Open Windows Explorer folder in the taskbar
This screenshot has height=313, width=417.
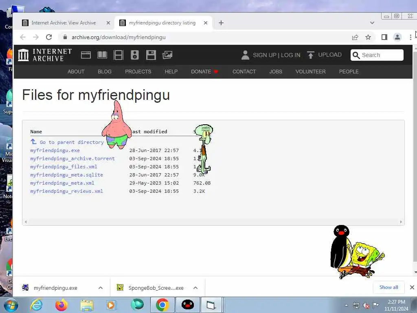click(87, 306)
